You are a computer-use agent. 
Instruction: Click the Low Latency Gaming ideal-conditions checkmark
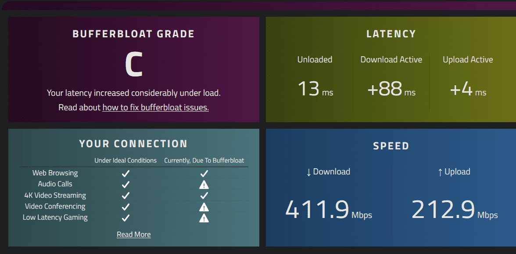pos(125,218)
